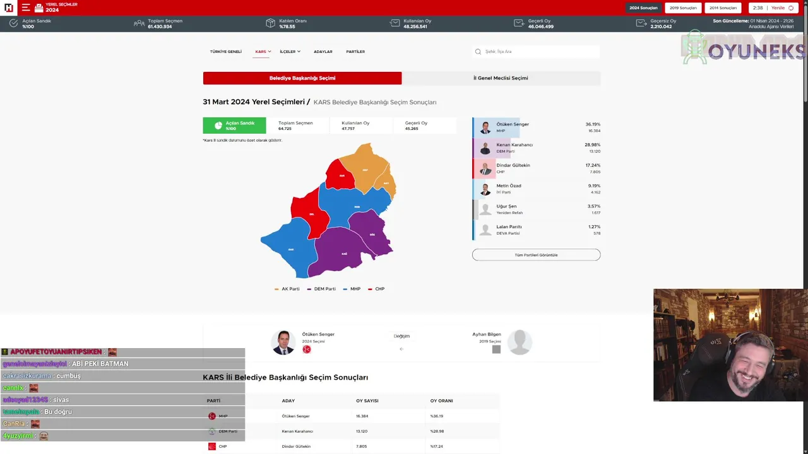This screenshot has height=454, width=808.
Task: Click Metin Özad's photo in list
Action: coord(485,189)
